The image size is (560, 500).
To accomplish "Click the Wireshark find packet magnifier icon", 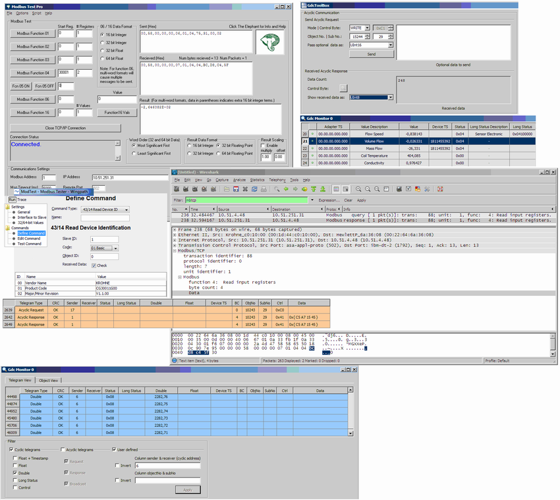I will pyautogui.click(x=275, y=189).
